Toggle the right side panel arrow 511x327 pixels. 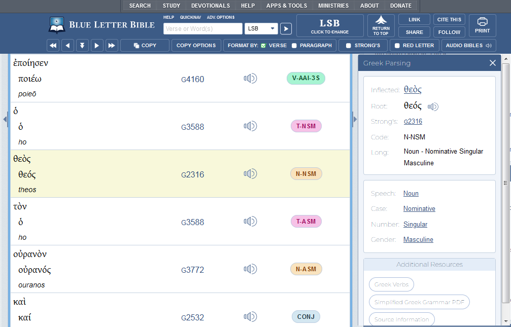coord(355,119)
